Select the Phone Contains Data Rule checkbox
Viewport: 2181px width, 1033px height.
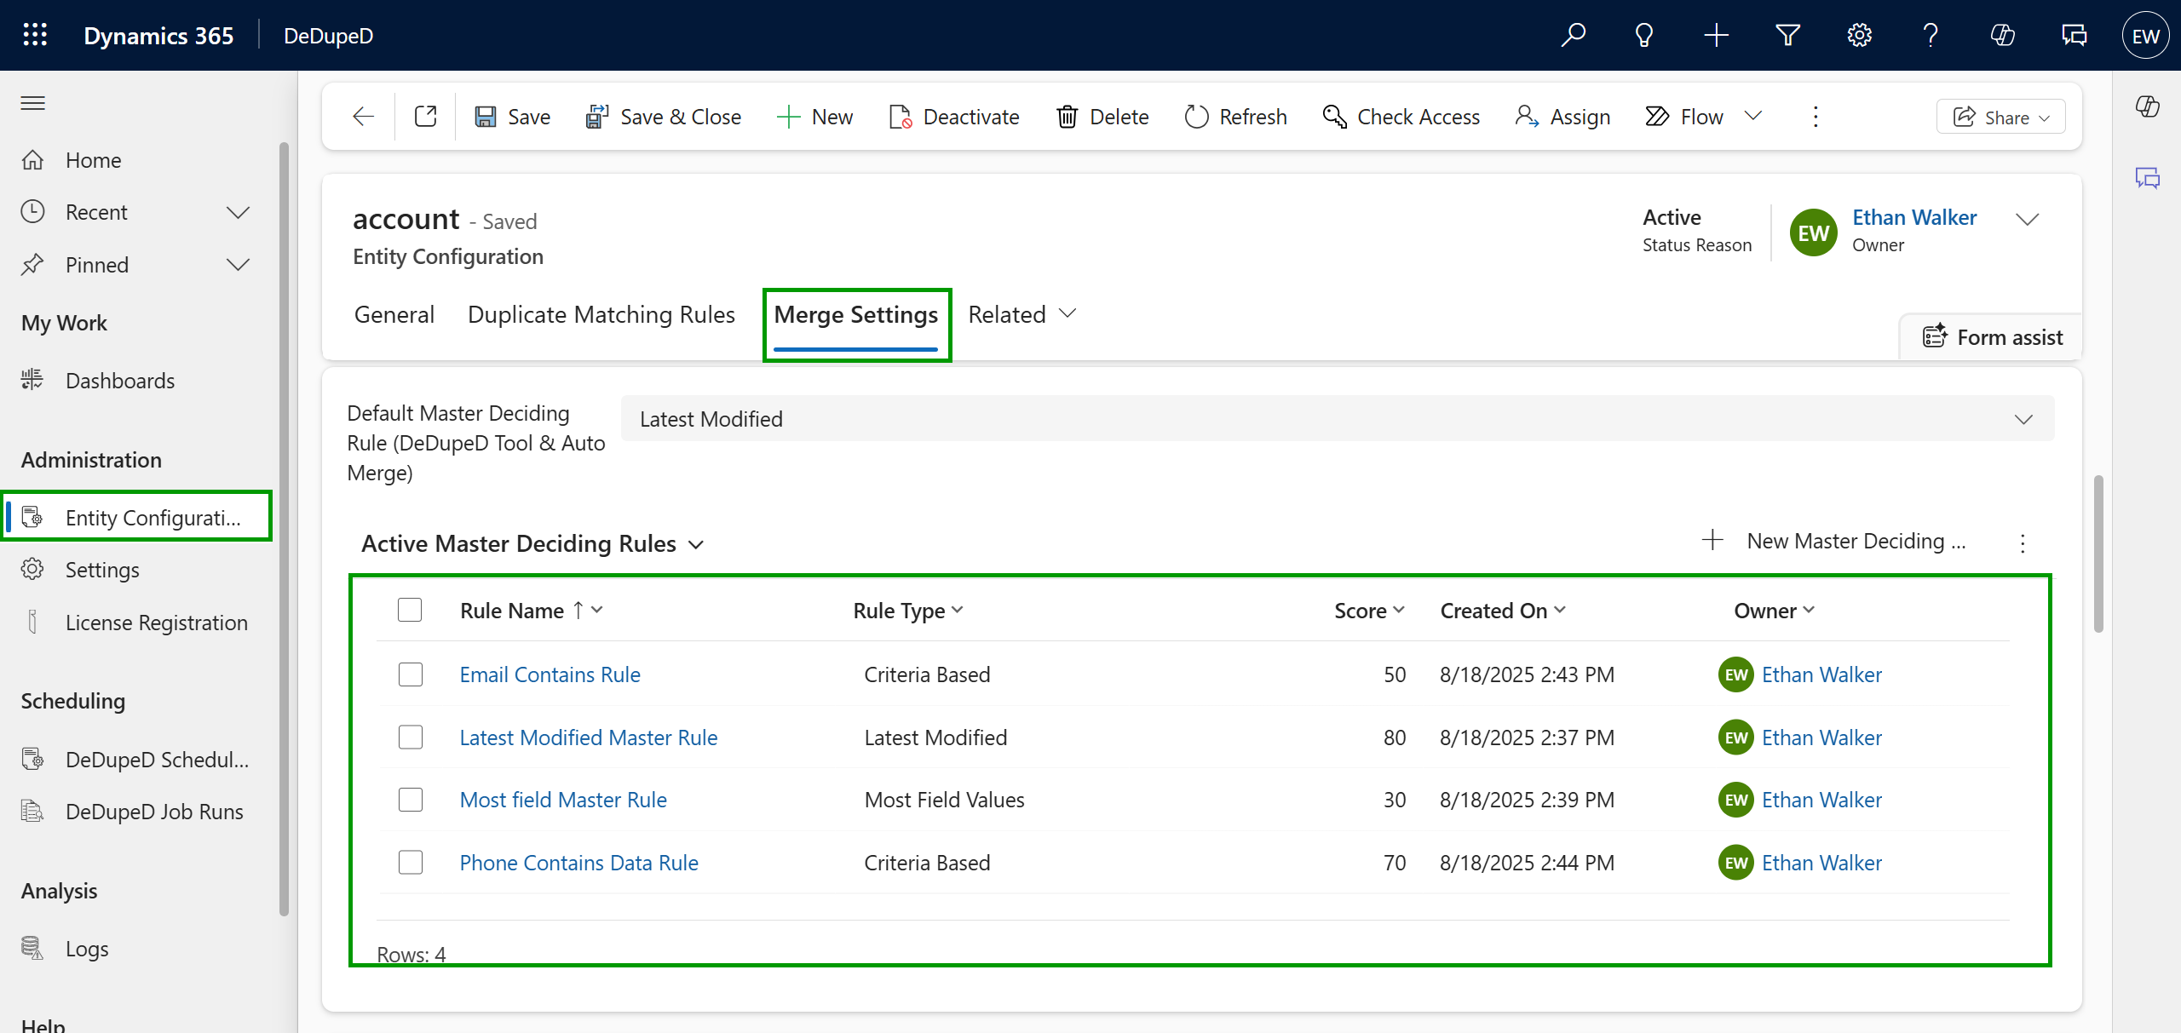tap(411, 863)
